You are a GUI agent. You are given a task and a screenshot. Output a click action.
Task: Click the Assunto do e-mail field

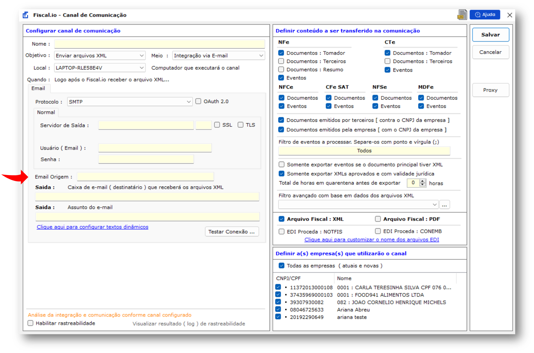pyautogui.click(x=147, y=217)
